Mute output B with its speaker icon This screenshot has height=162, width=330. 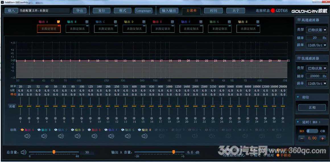coord(44,136)
